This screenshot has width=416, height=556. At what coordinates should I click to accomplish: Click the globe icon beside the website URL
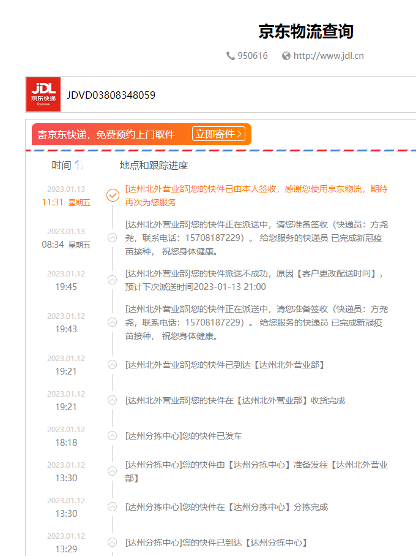[x=286, y=56]
